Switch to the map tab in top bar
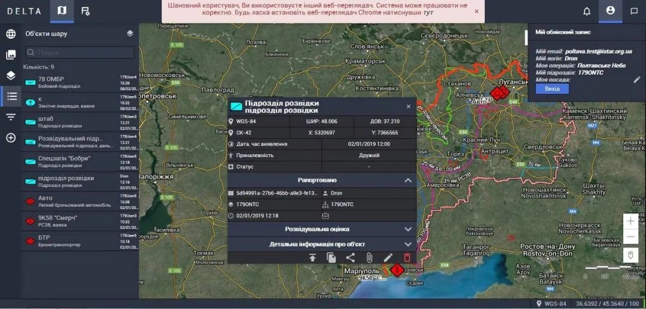 point(62,11)
